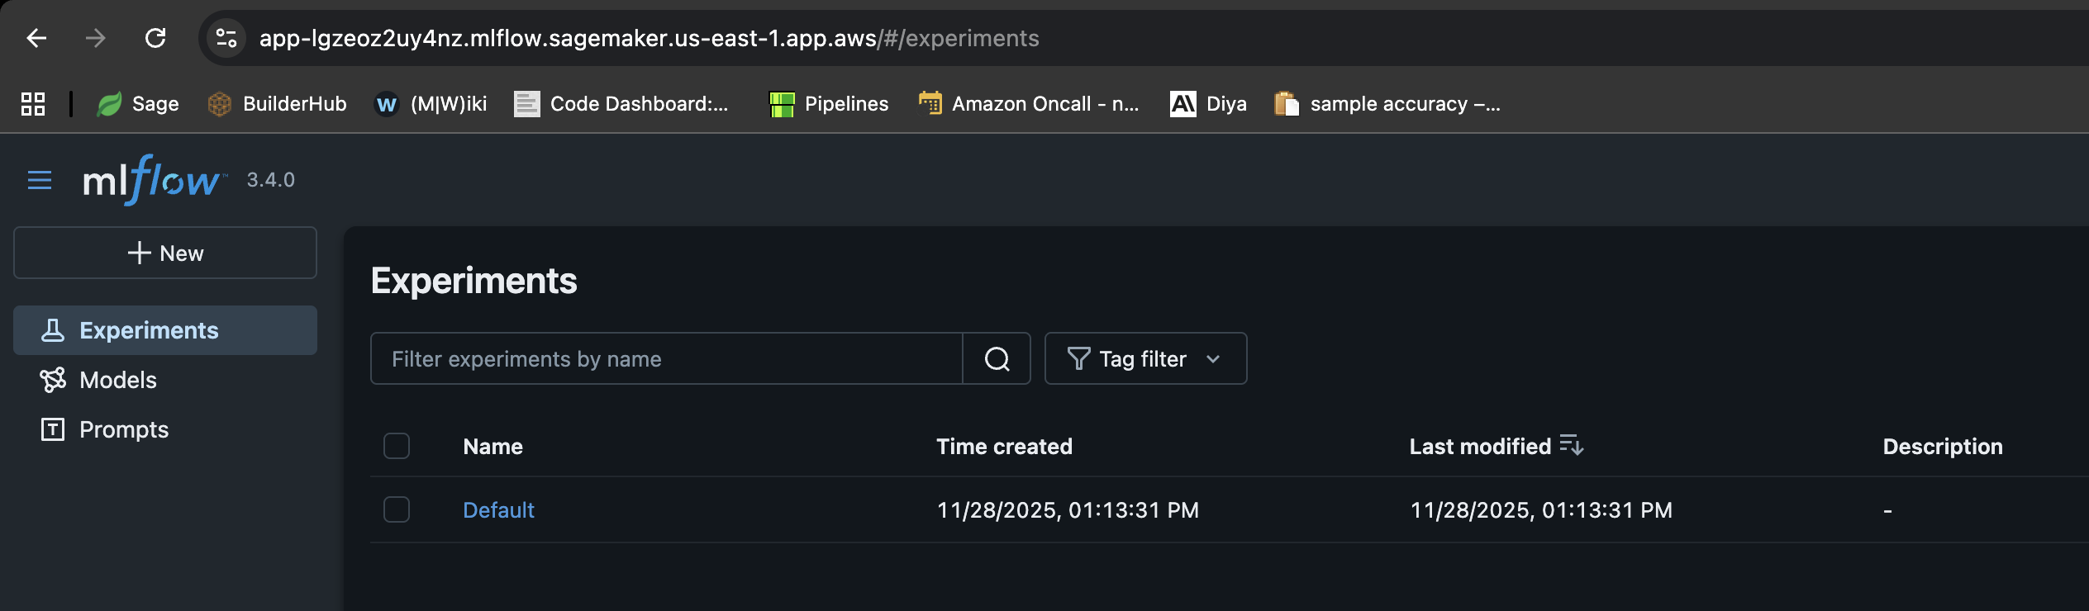Create a new experiment with the New button

click(x=164, y=253)
